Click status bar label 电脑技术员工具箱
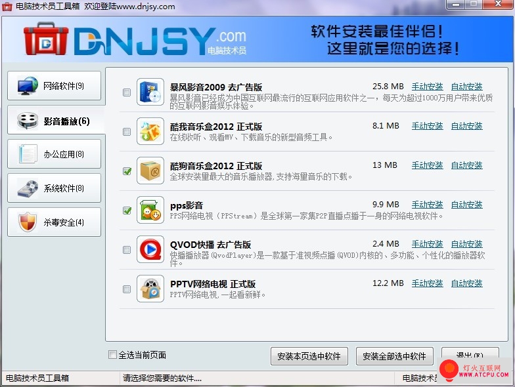This screenshot has height=387, width=515. point(37,378)
